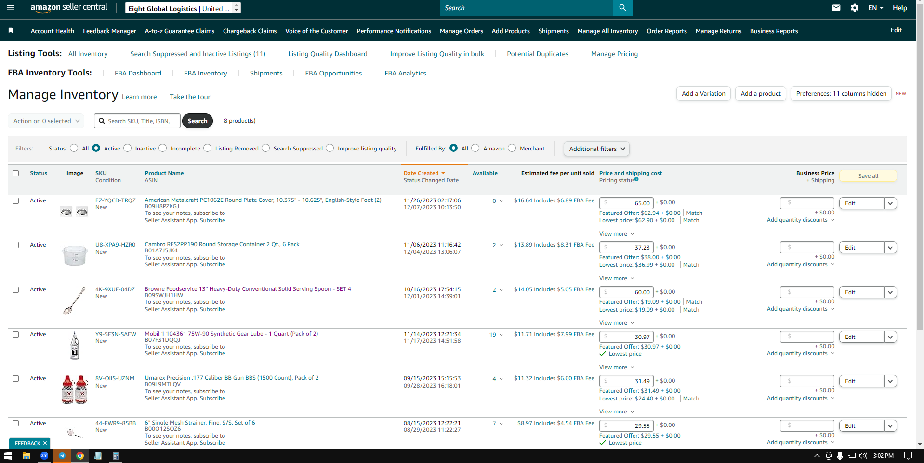The width and height of the screenshot is (924, 463).
Task: Sort by Date Created column arrow
Action: (x=443, y=173)
